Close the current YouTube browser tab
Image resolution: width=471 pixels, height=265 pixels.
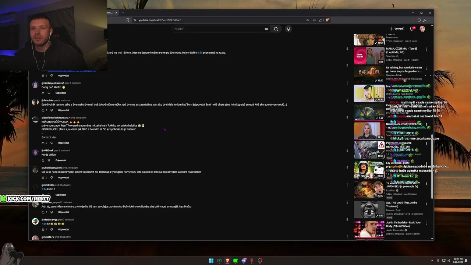[116, 13]
